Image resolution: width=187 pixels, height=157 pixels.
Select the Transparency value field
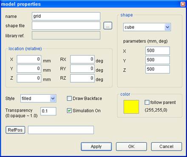coord(48,111)
